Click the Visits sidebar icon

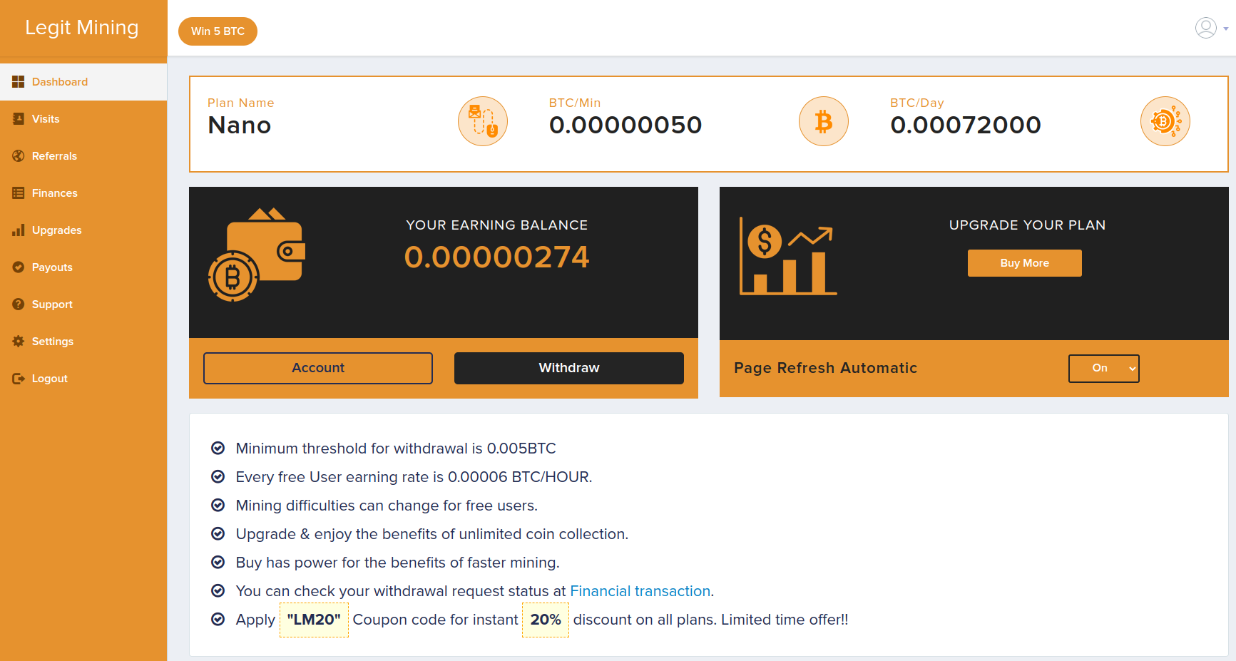coord(19,119)
